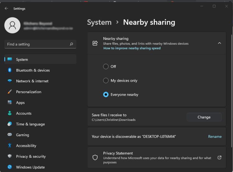The width and height of the screenshot is (233, 172).
Task: Collapse the Nearby sharing section chevron
Action: (x=219, y=43)
